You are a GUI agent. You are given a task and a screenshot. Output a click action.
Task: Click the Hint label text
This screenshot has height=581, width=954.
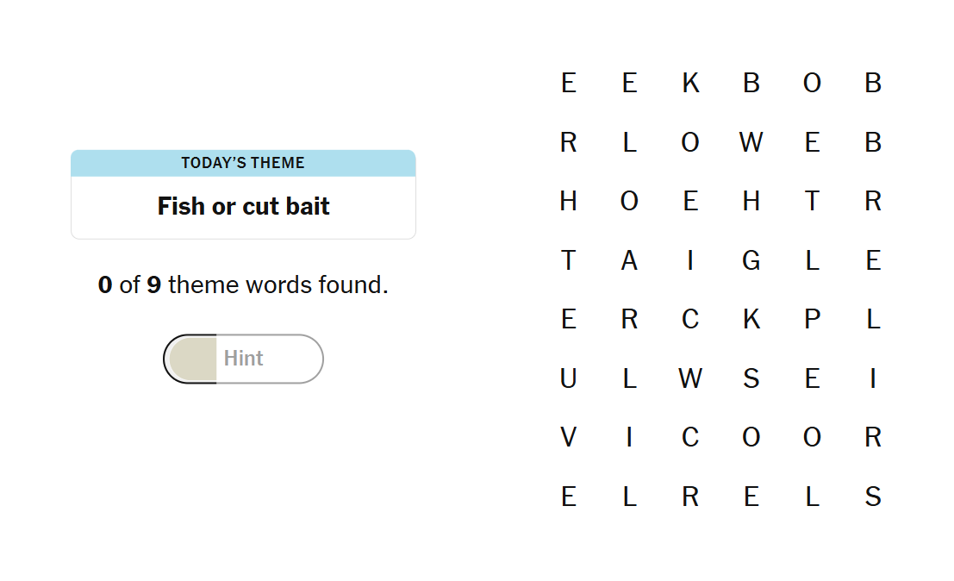tap(244, 359)
